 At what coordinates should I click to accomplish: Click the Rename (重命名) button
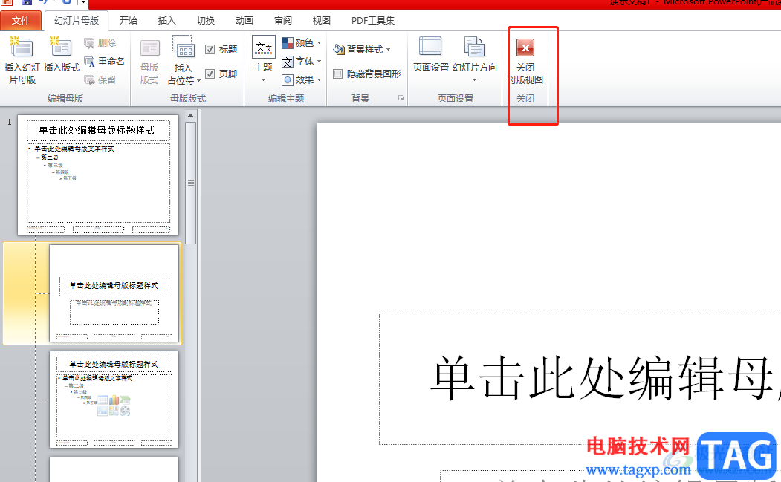tap(104, 61)
